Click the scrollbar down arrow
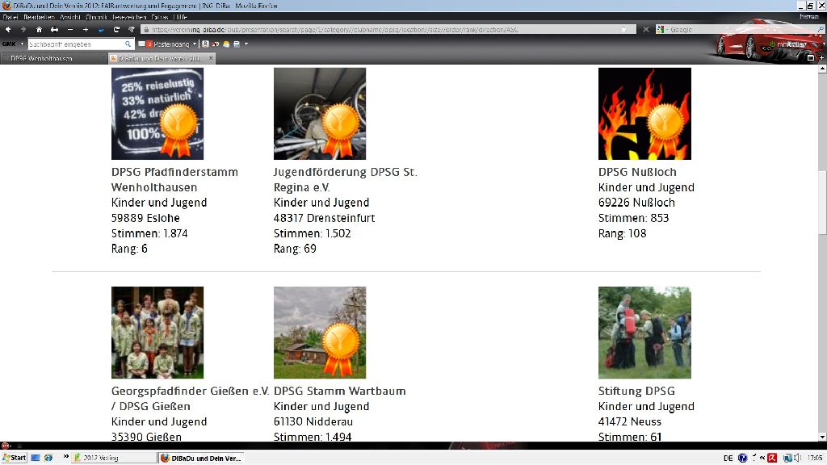Screen dimensions: 827x465 tap(822, 437)
